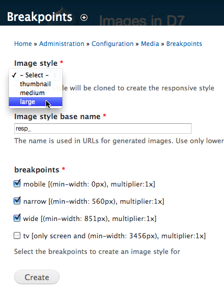Go to the Administration breadcrumb link
This screenshot has width=224, height=290.
(62, 44)
